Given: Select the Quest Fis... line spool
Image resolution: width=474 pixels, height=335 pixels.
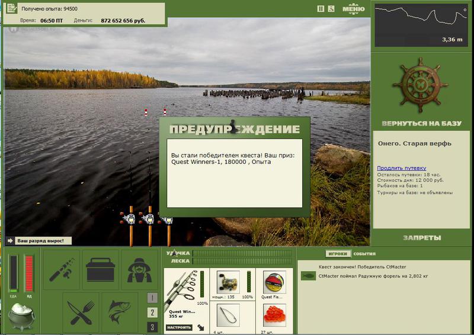Looking at the screenshot, I should (274, 282).
